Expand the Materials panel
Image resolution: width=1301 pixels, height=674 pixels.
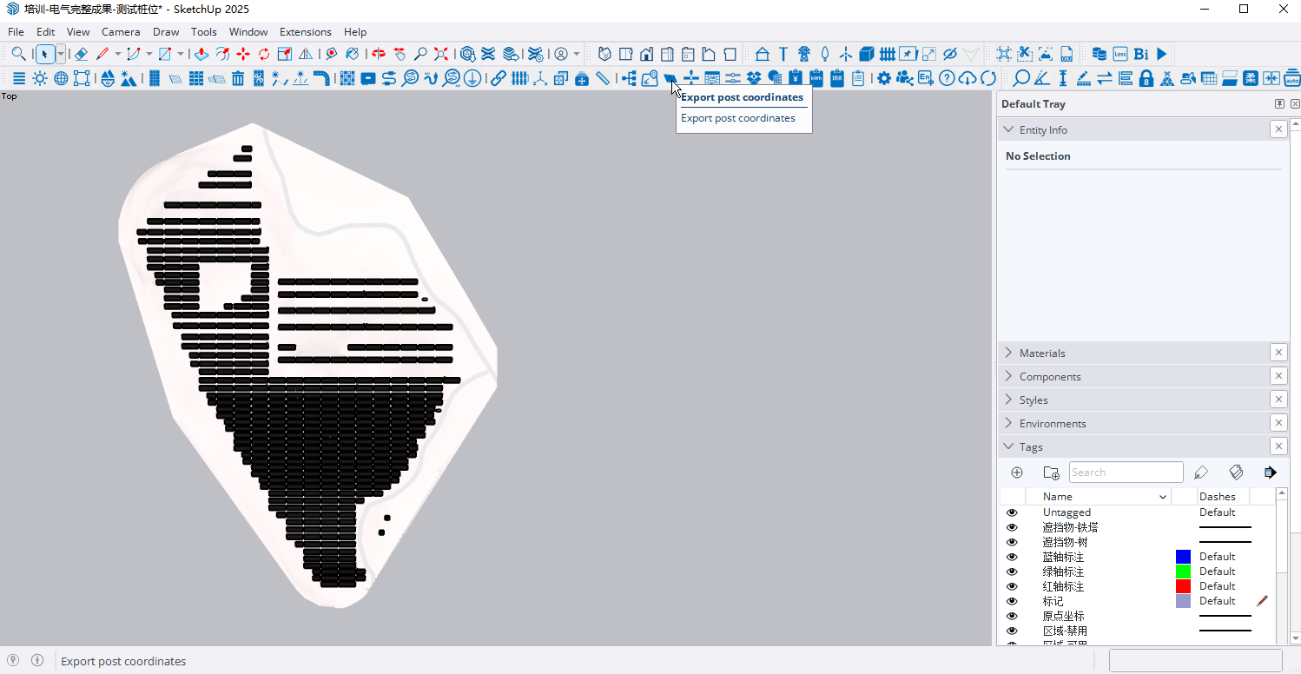(x=1008, y=353)
